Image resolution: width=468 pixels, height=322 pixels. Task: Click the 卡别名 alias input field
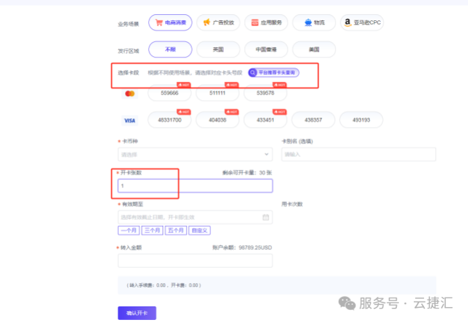tap(358, 155)
